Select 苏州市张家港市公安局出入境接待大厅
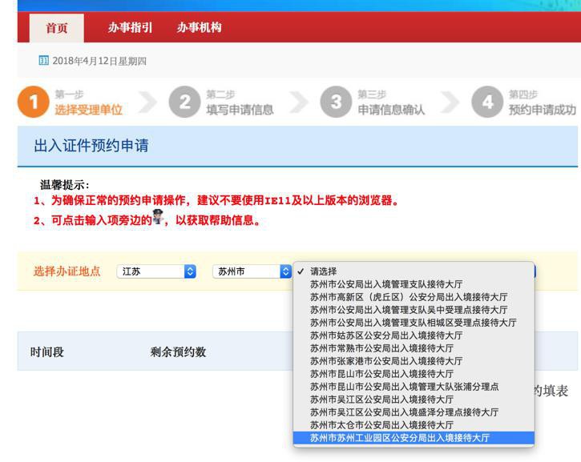This screenshot has width=581, height=462. tap(414, 361)
